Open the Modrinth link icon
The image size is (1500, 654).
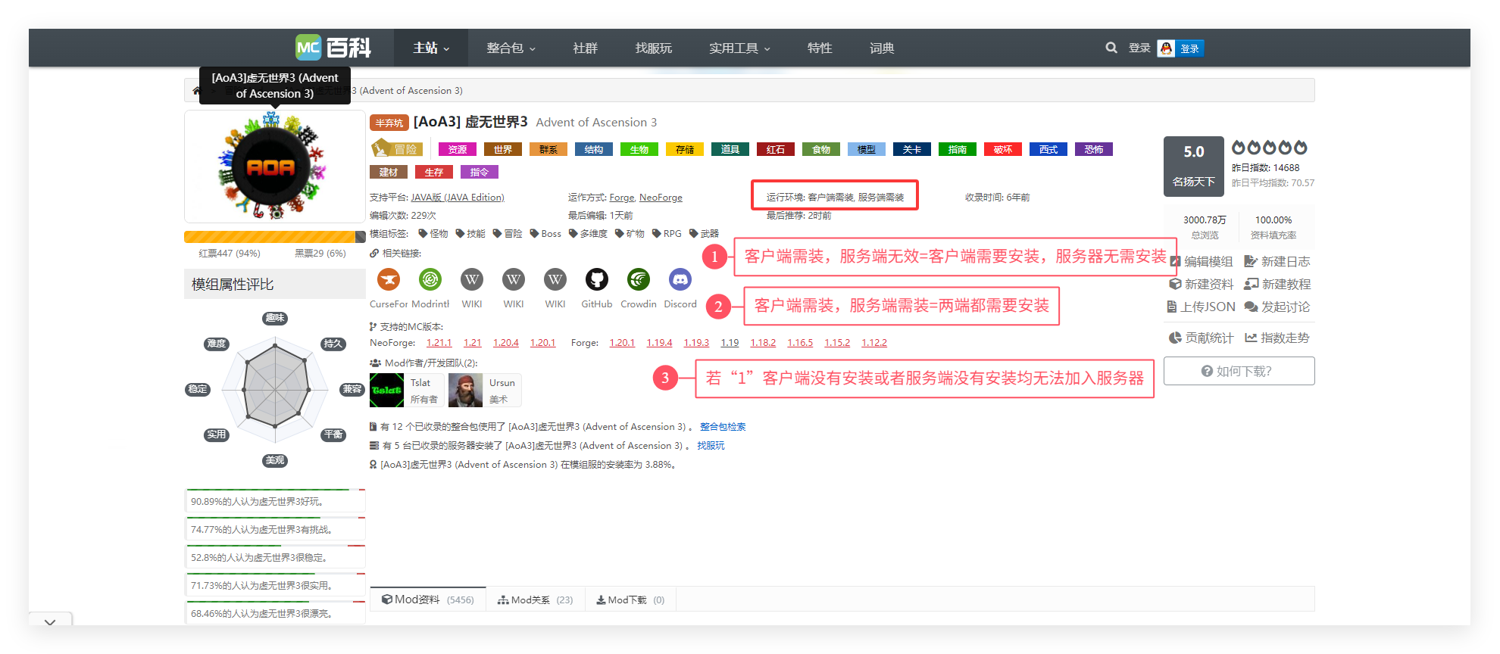pyautogui.click(x=430, y=279)
